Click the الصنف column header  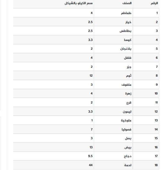(127, 3)
